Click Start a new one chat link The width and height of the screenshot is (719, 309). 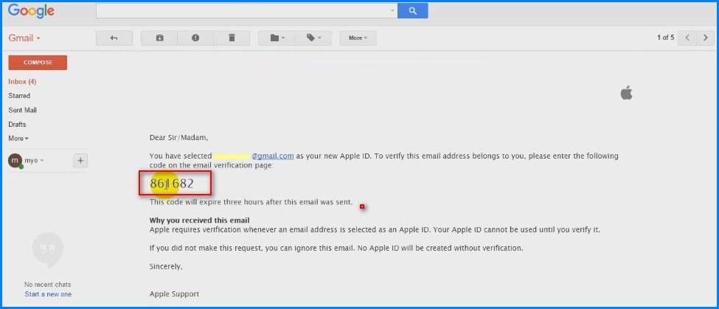(48, 294)
